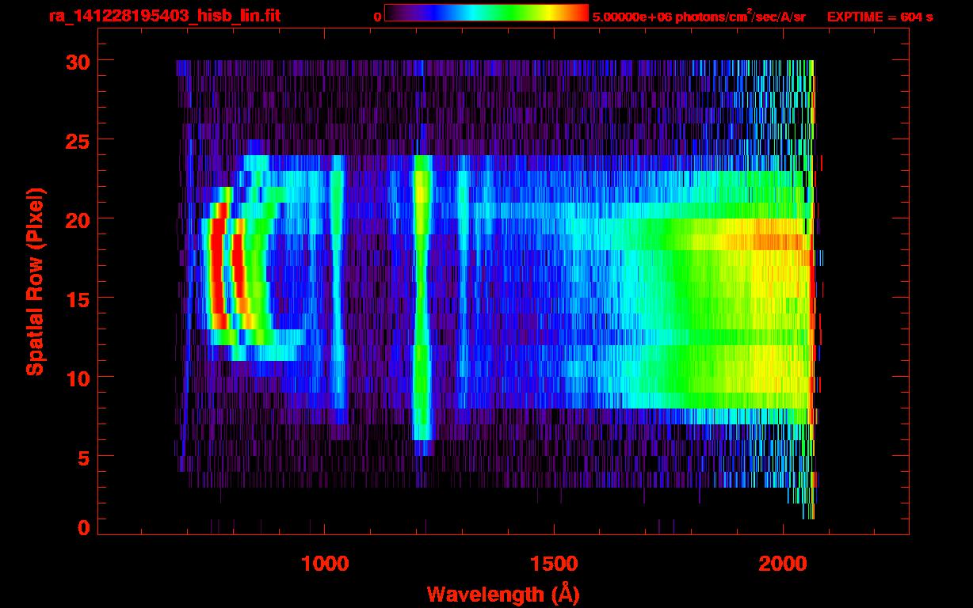Click the y-axis tick label 20
Image resolution: width=973 pixels, height=608 pixels.
click(x=76, y=218)
